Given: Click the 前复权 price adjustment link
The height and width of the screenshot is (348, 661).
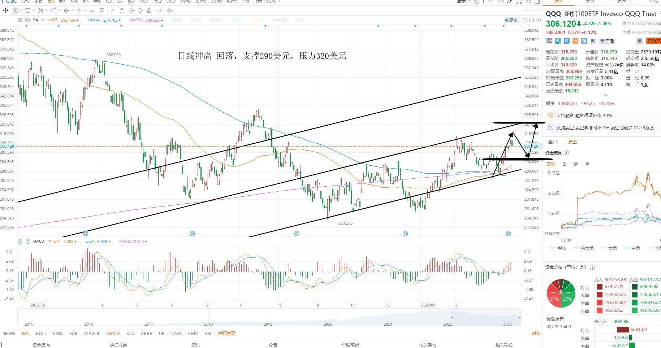Looking at the screenshot, I should pyautogui.click(x=511, y=20).
